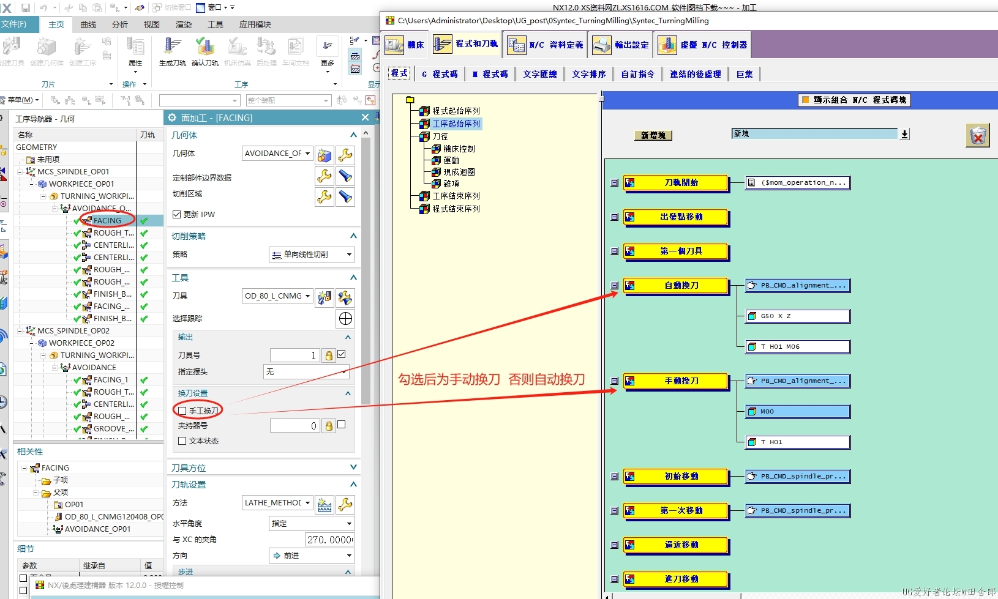Open the 分析 ribbon tab
998x599 pixels.
(x=120, y=24)
